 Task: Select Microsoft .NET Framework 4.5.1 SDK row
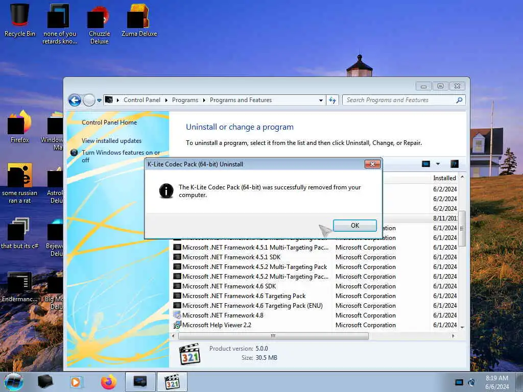315,257
